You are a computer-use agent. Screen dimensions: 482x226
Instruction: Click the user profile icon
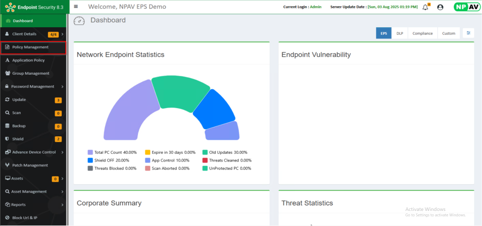point(440,7)
